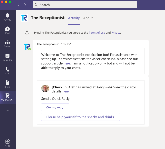Viewport: 165px width, 149px height.
Task: Expand the more apps ellipsis menu
Action: tap(7, 111)
